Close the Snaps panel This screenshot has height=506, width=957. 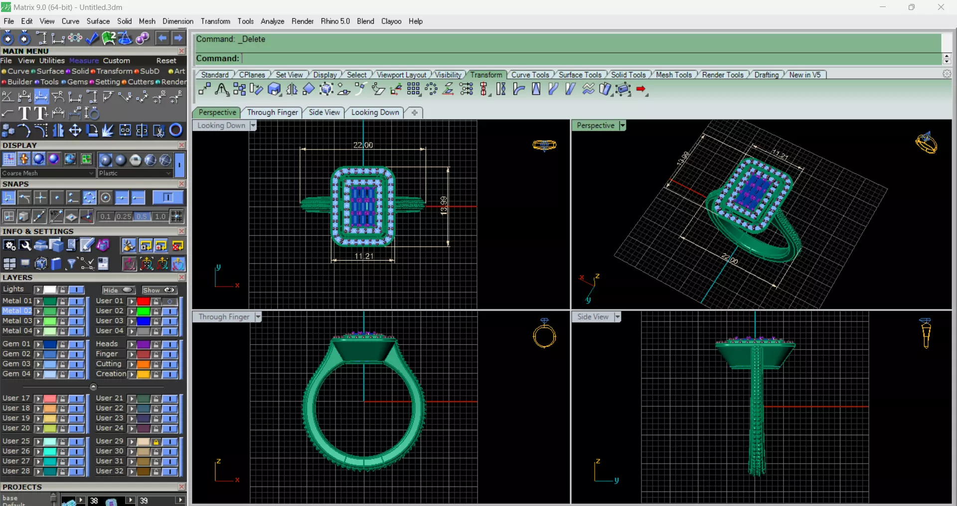pyautogui.click(x=181, y=184)
